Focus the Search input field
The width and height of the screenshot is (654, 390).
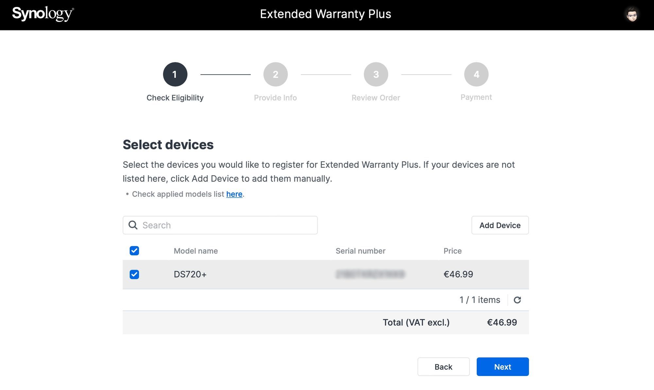coord(220,225)
